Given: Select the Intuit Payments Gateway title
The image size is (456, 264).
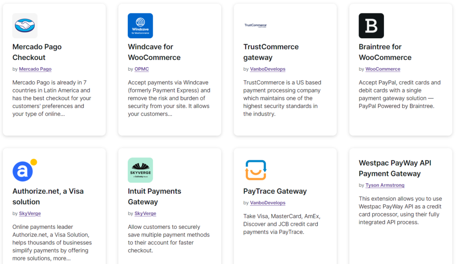Looking at the screenshot, I should pos(155,196).
